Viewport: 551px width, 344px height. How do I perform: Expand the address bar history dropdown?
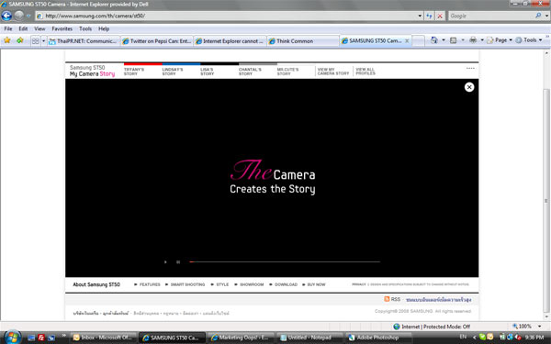pyautogui.click(x=420, y=16)
